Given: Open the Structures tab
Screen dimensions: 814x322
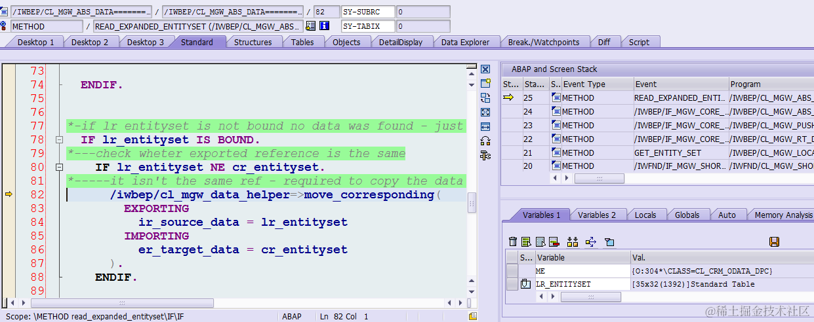Looking at the screenshot, I should tap(253, 42).
